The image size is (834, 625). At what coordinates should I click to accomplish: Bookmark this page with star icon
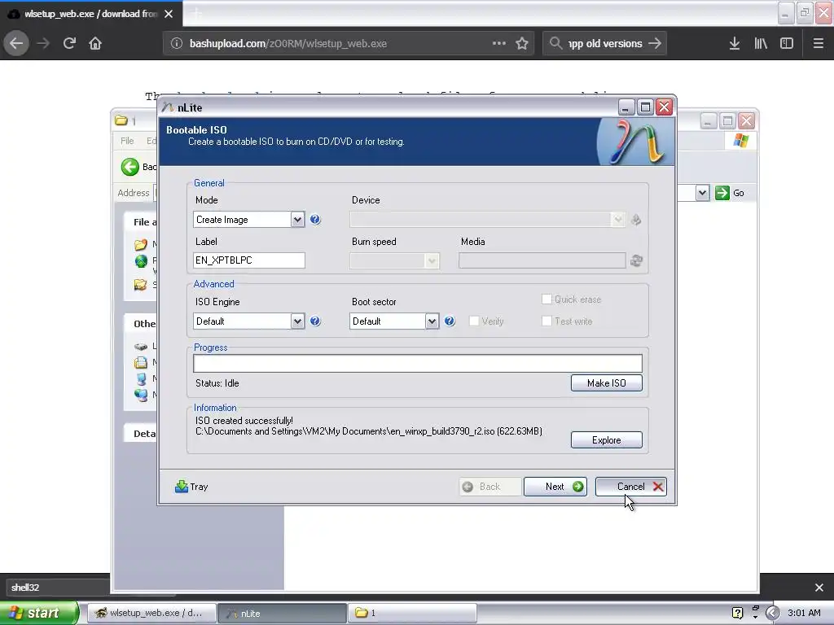click(x=522, y=44)
